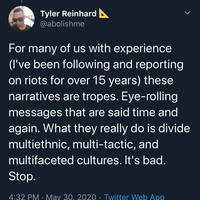Expand the tweet options chevron

pos(188,13)
